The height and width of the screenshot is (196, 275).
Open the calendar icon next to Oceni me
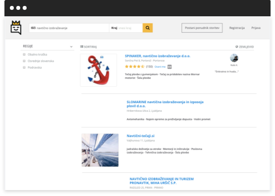click(170, 67)
